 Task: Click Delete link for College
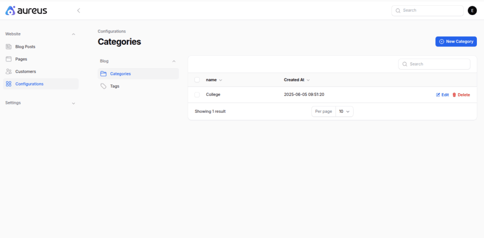click(x=461, y=95)
